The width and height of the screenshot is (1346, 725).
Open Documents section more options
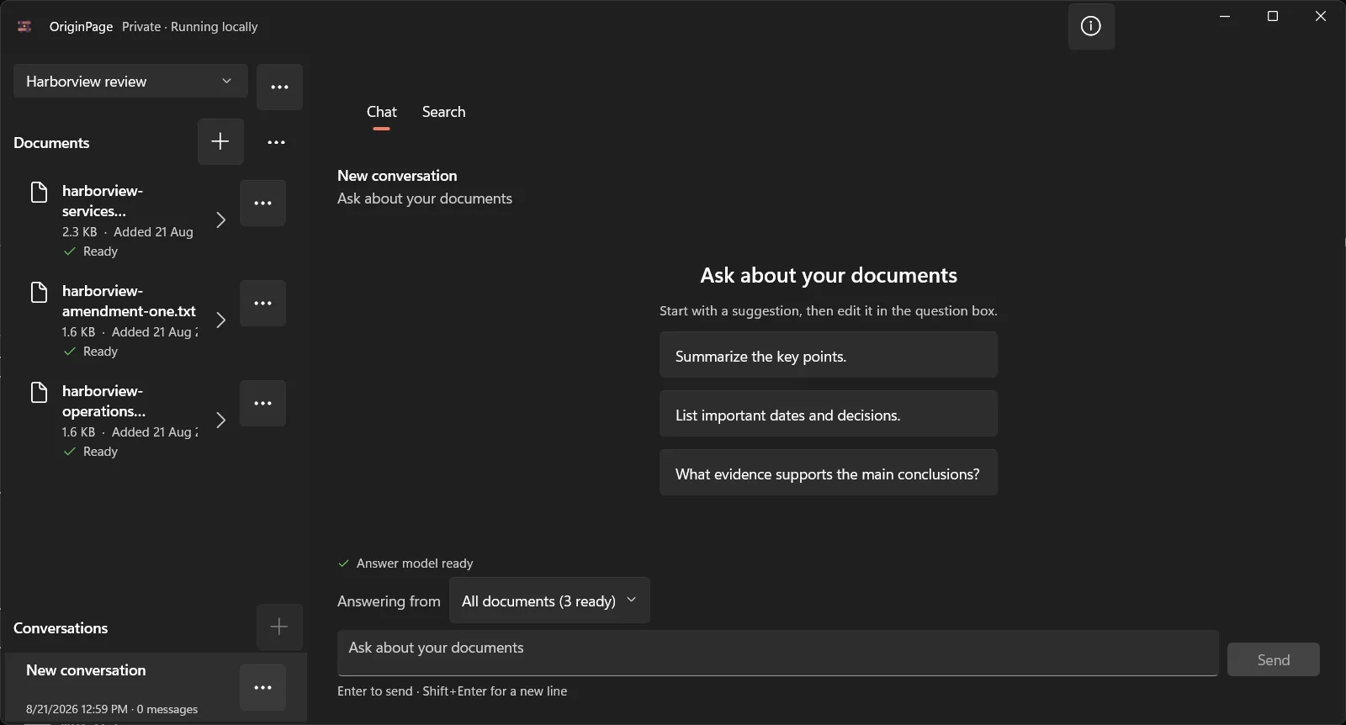tap(276, 142)
